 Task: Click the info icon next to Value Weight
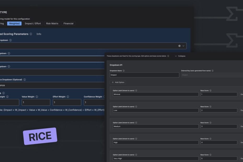pyautogui.click(x=37, y=97)
